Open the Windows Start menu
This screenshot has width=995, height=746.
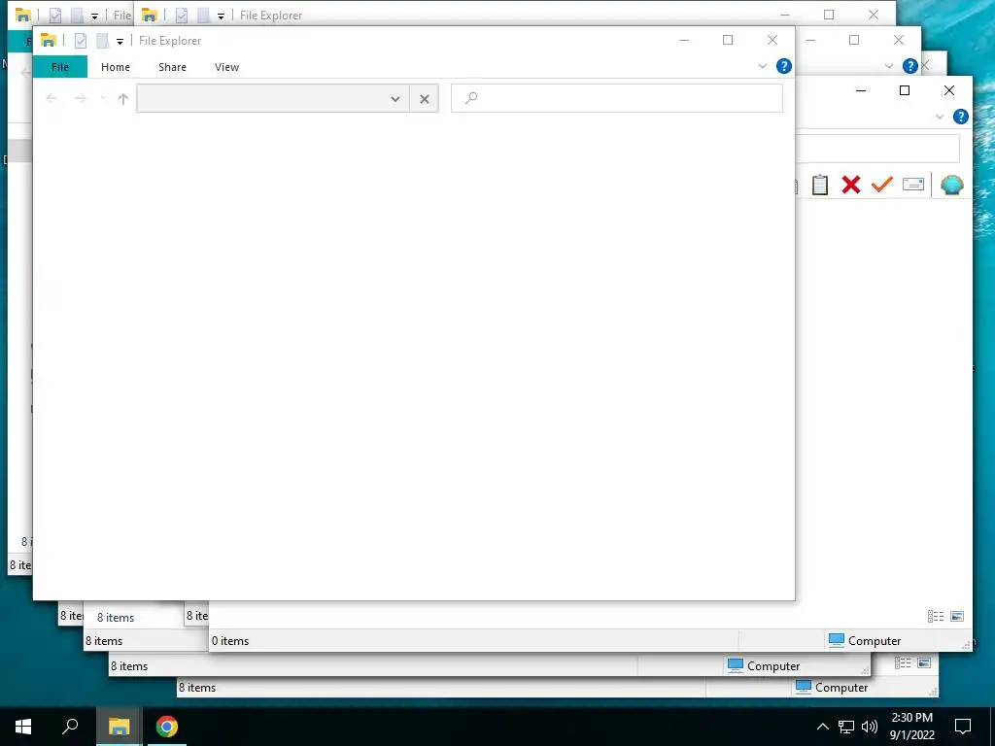point(23,727)
